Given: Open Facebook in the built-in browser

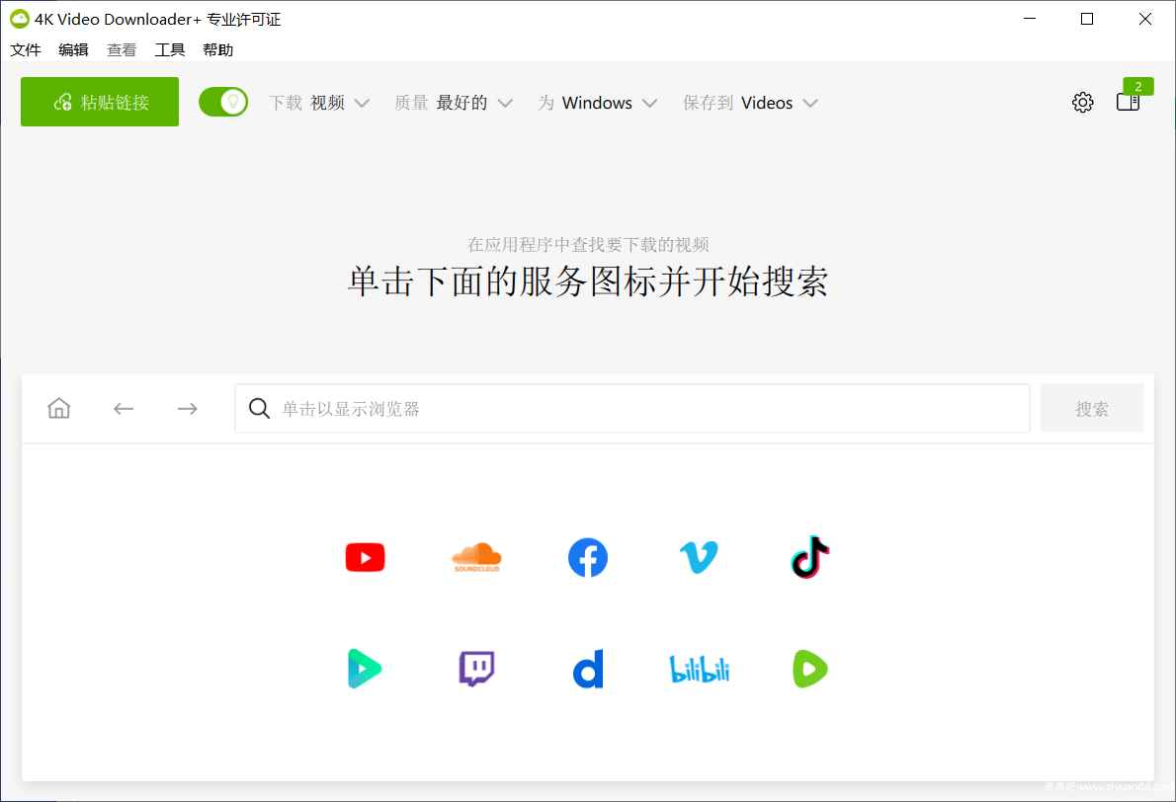Looking at the screenshot, I should click(x=588, y=556).
